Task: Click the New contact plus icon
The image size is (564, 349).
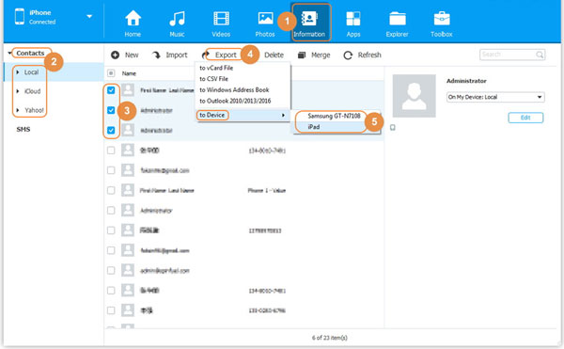Action: pos(115,56)
